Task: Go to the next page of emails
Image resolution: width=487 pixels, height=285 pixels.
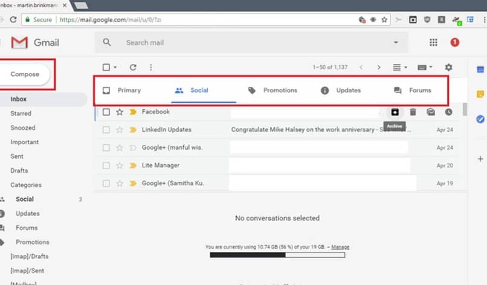Action: tap(379, 68)
